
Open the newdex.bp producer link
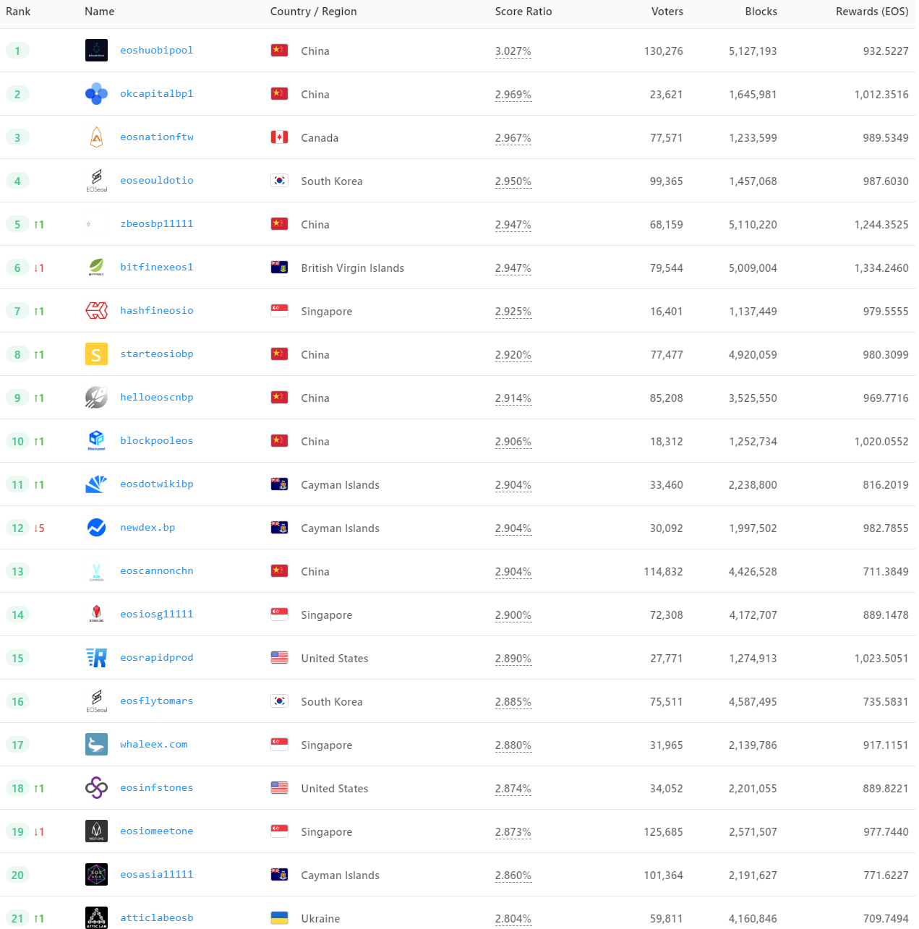click(148, 528)
